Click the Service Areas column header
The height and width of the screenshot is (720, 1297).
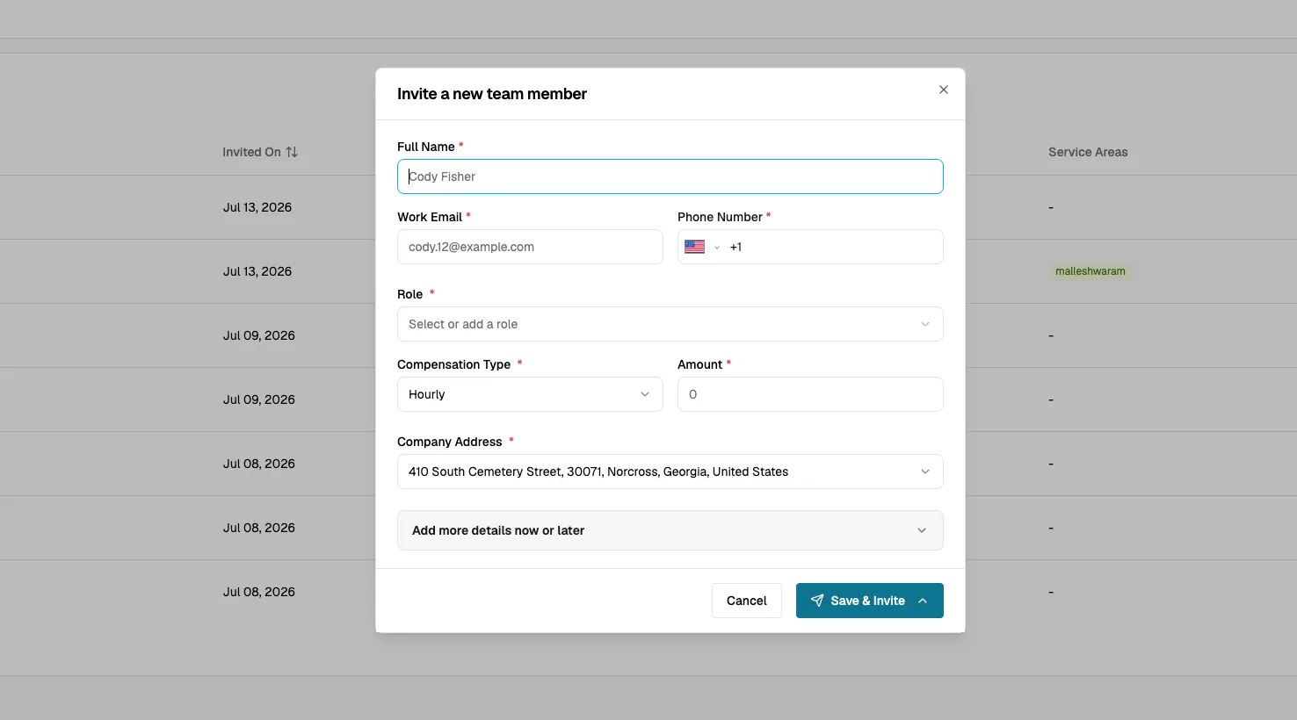click(1088, 152)
